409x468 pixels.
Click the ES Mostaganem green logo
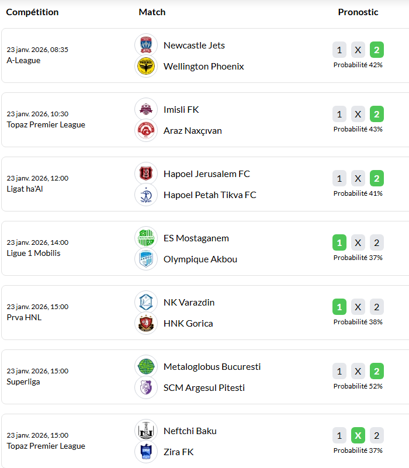pos(146,238)
